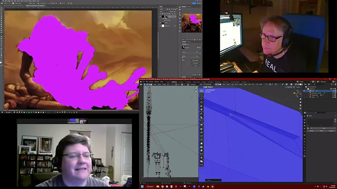The image size is (337, 189).
Task: Toggle visibility of Collection in Blender's outliner
Action: click(333, 89)
